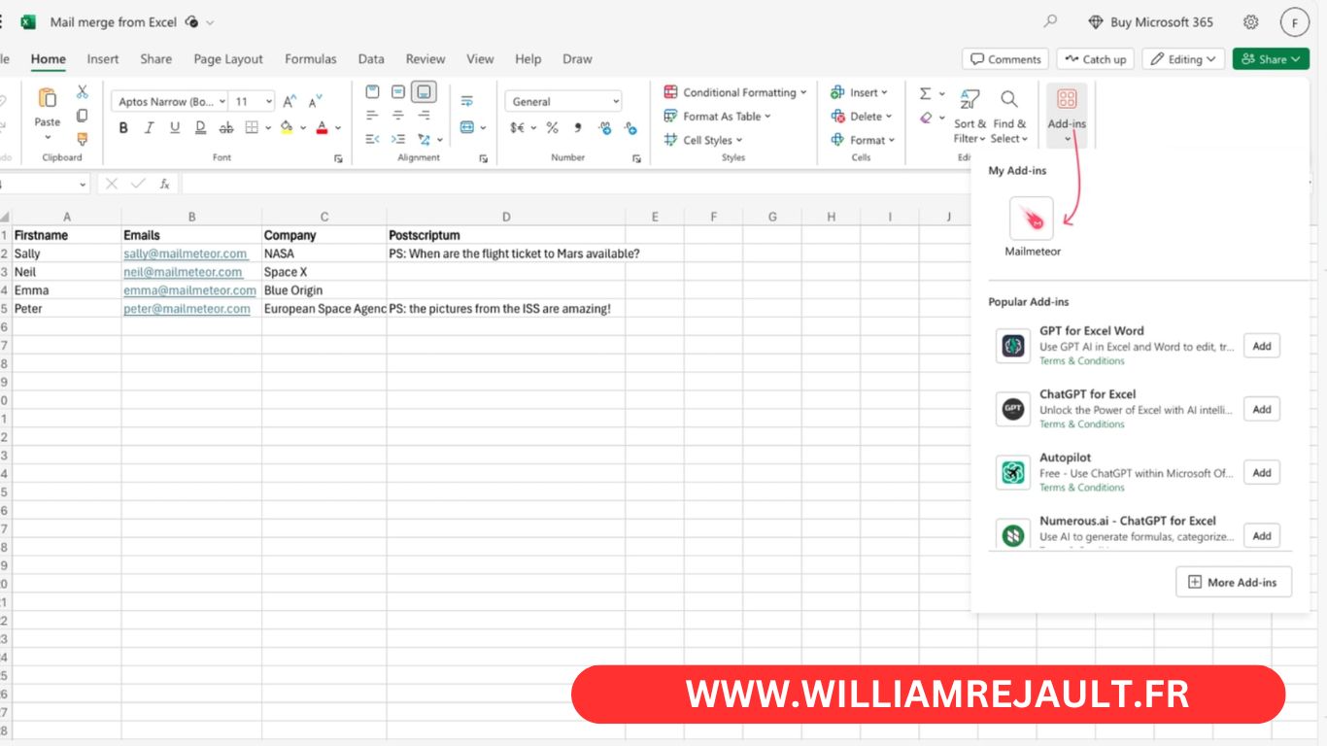Click the More Add-ins button

[1234, 582]
